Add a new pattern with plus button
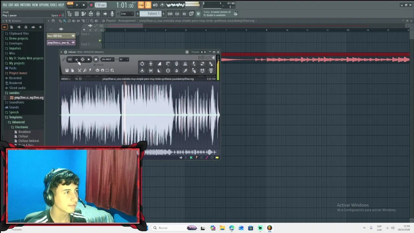The width and height of the screenshot is (414, 233). coord(163,14)
